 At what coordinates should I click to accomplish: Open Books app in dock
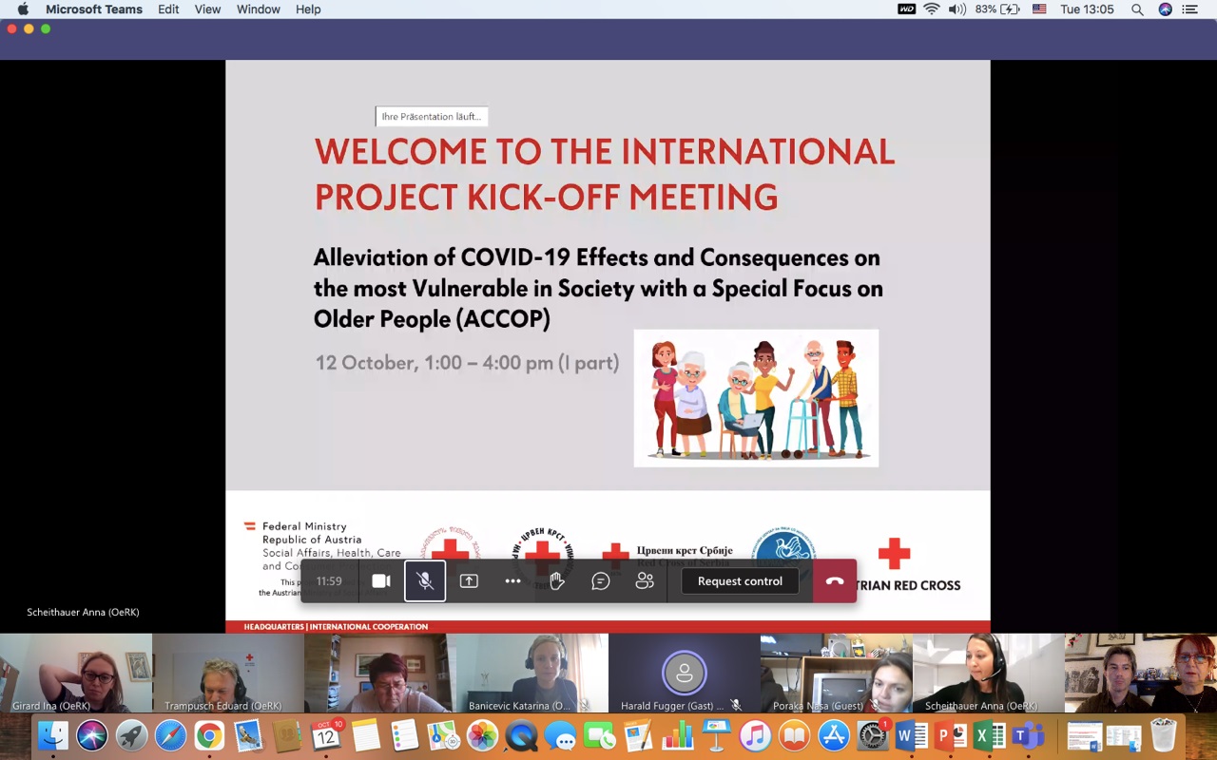(x=794, y=735)
